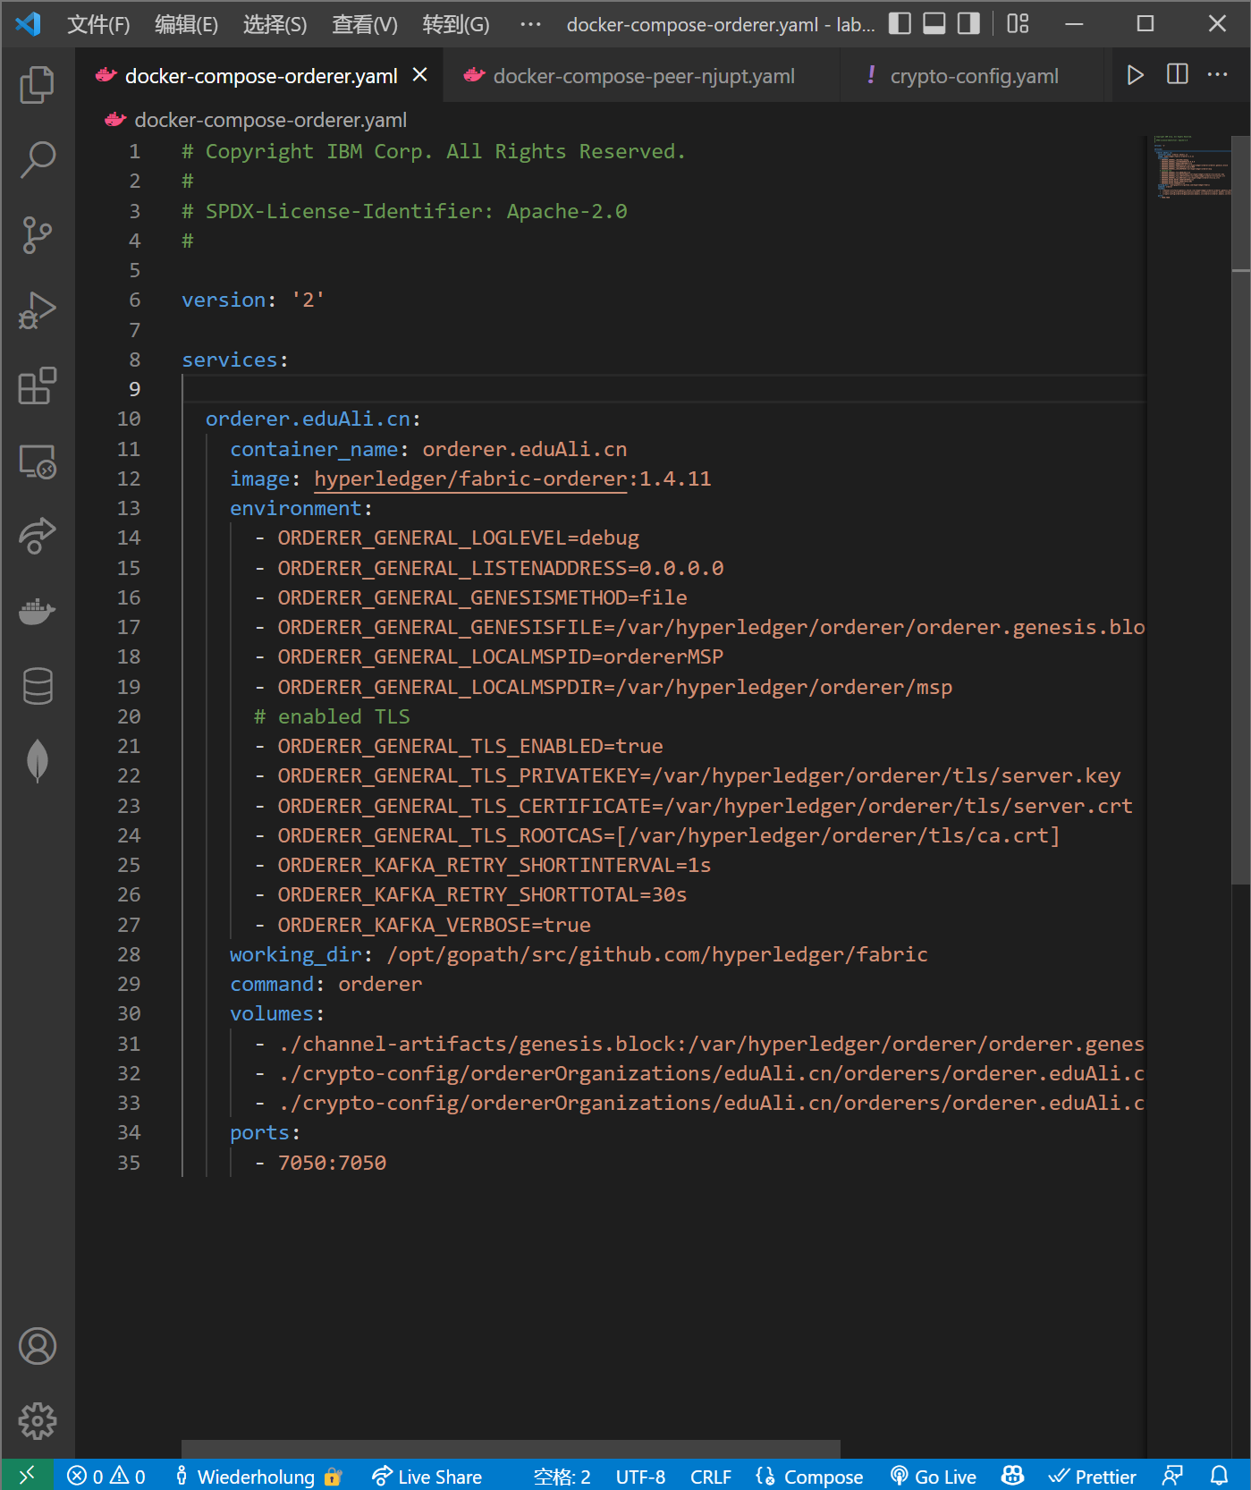Click 'working_dir' key on line 28

coord(295,954)
